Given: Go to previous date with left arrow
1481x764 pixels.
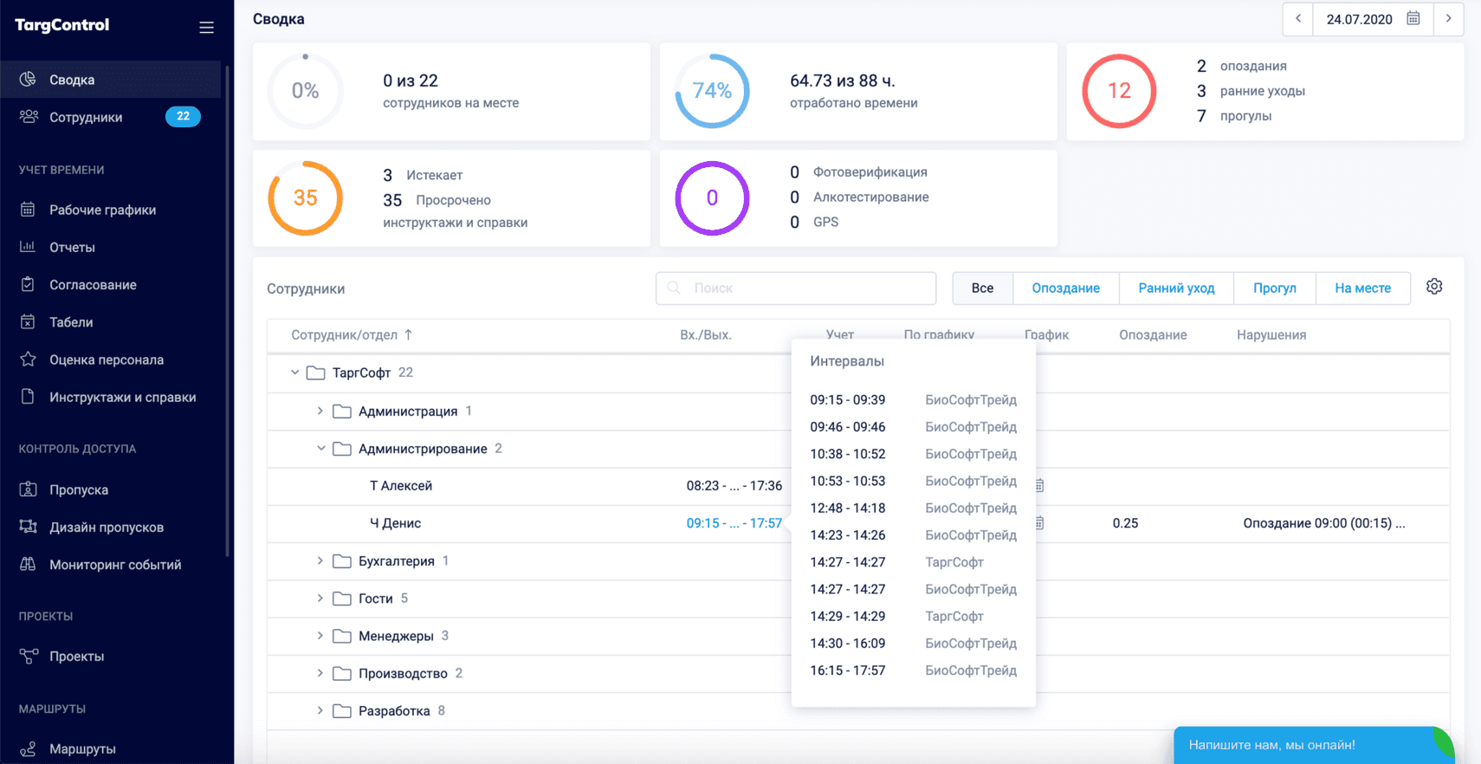Looking at the screenshot, I should (x=1297, y=19).
